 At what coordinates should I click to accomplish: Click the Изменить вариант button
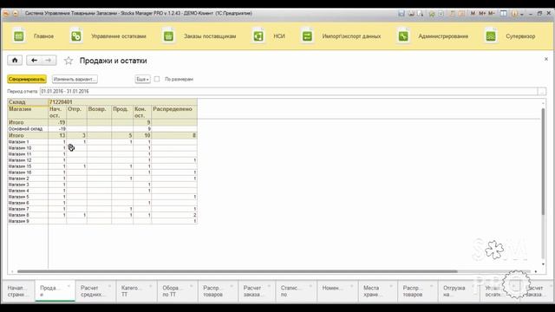click(x=75, y=79)
